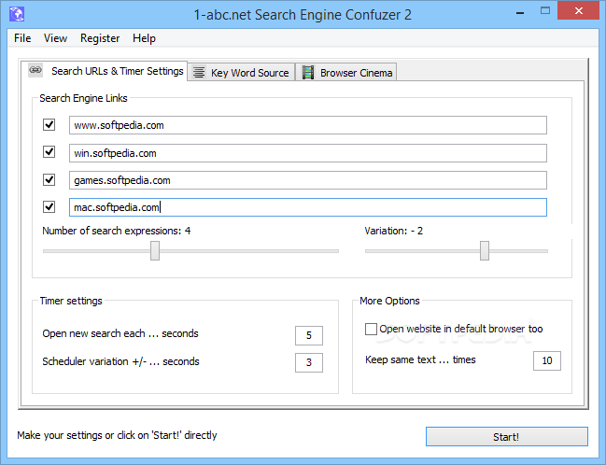Switch to the Browser Cinema tab
The height and width of the screenshot is (465, 606).
pyautogui.click(x=346, y=72)
